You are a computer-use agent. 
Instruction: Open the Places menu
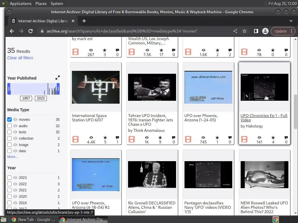click(41, 3)
